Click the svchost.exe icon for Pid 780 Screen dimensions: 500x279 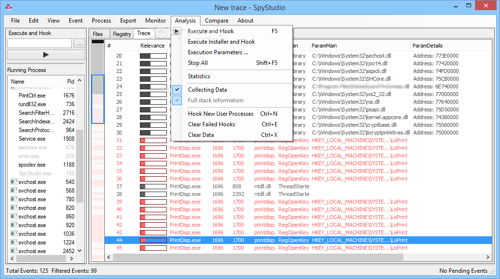pos(13,199)
